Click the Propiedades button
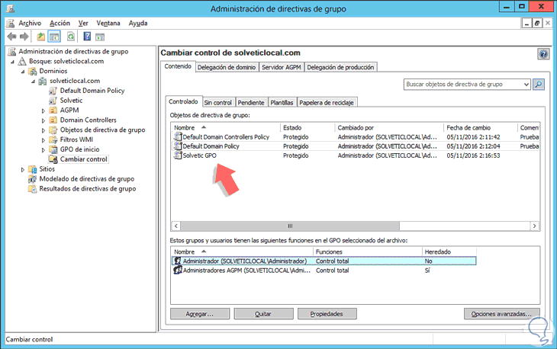 327,314
